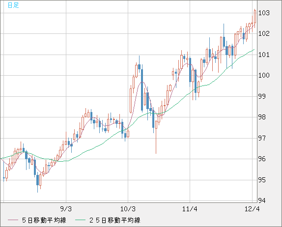Viewport: 282px width, 227px height.
Task: Click the 日足 label at top-left
Action: 13,5
